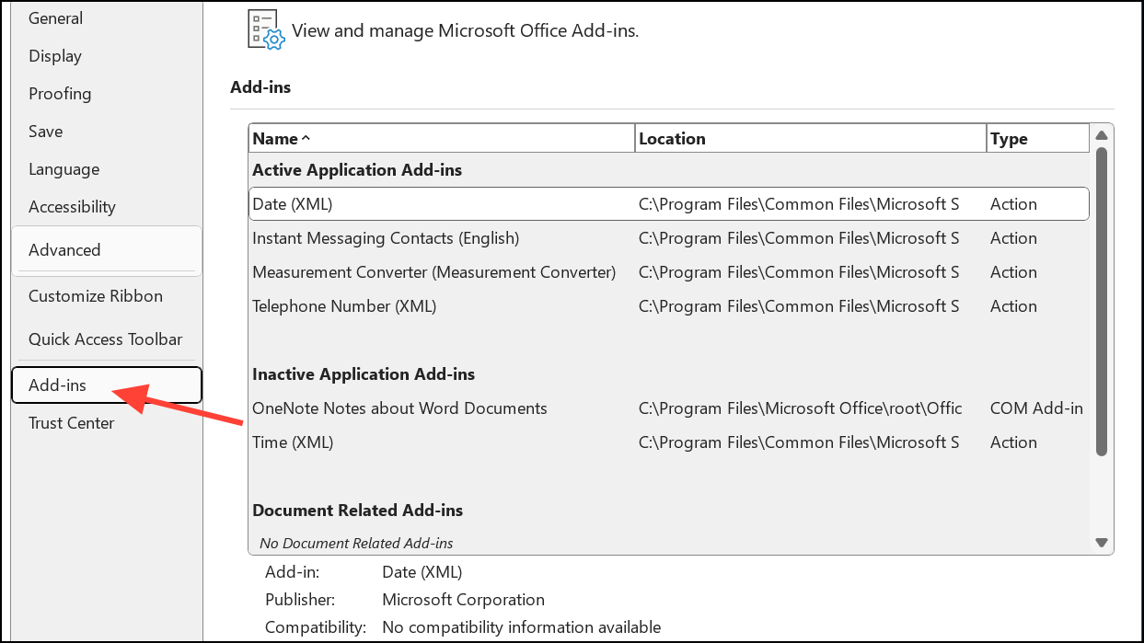
Task: Select Display in the options sidebar
Action: [55, 56]
